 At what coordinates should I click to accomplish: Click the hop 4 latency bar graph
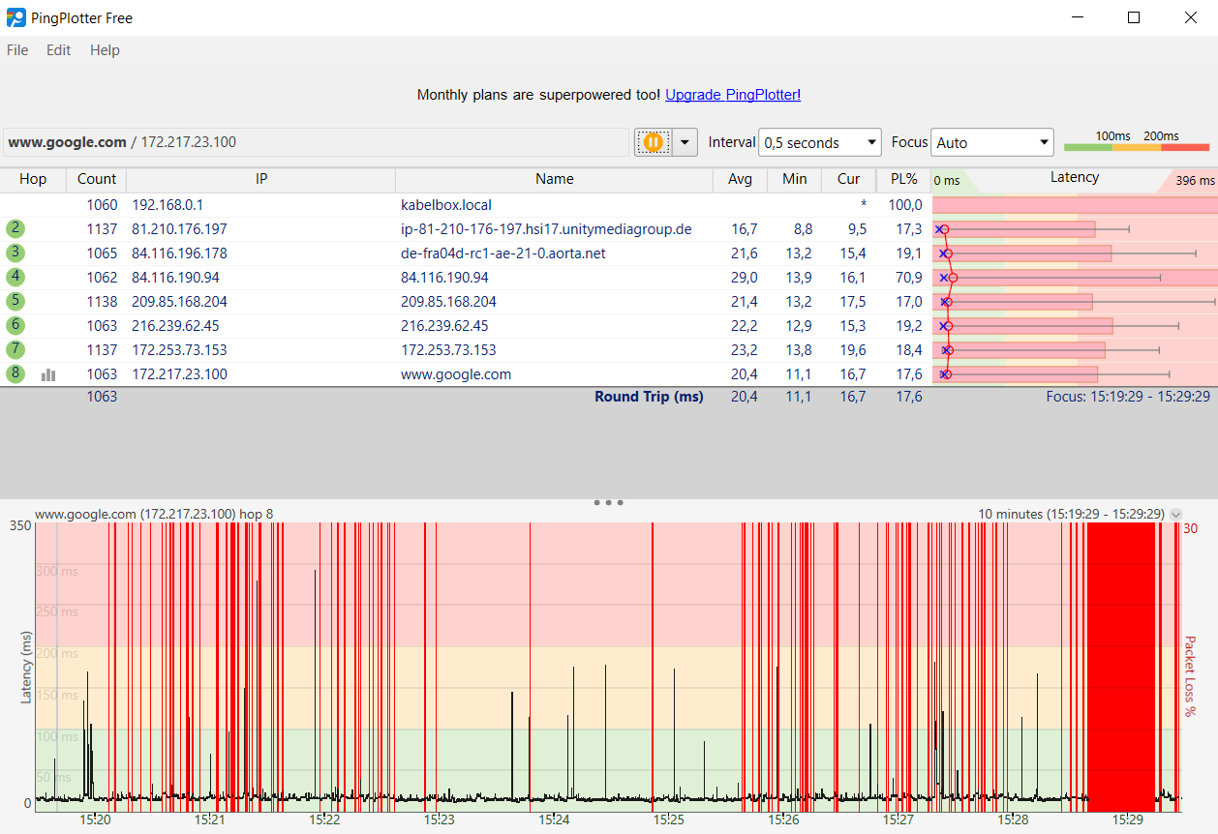pos(1075,278)
